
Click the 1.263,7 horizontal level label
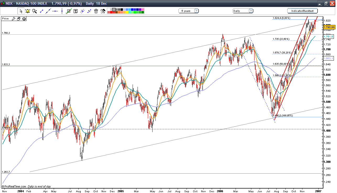point(6,172)
